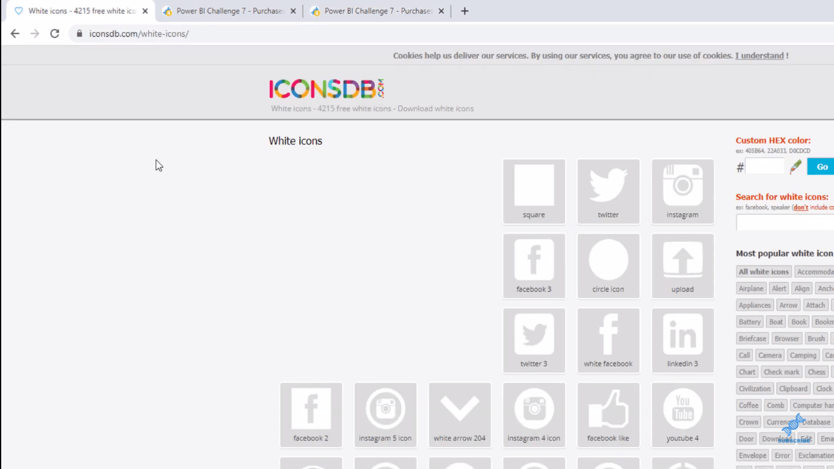The image size is (834, 469).
Task: Open the Attach tag
Action: (815, 305)
